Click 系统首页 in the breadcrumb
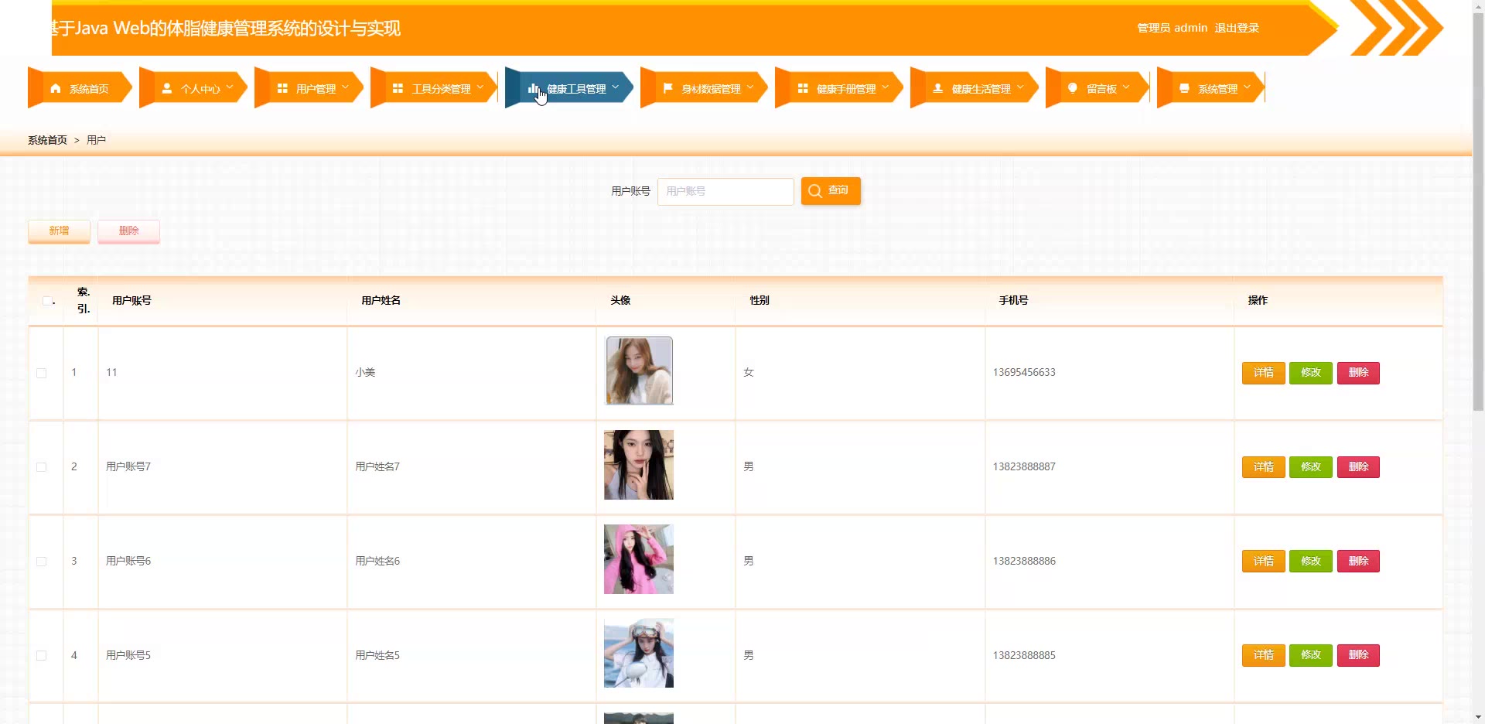Viewport: 1485px width, 724px height. [x=47, y=140]
